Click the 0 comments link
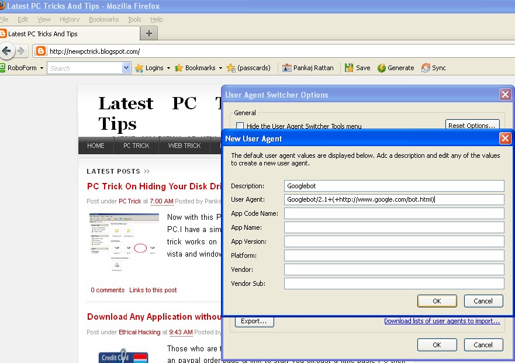 point(108,290)
